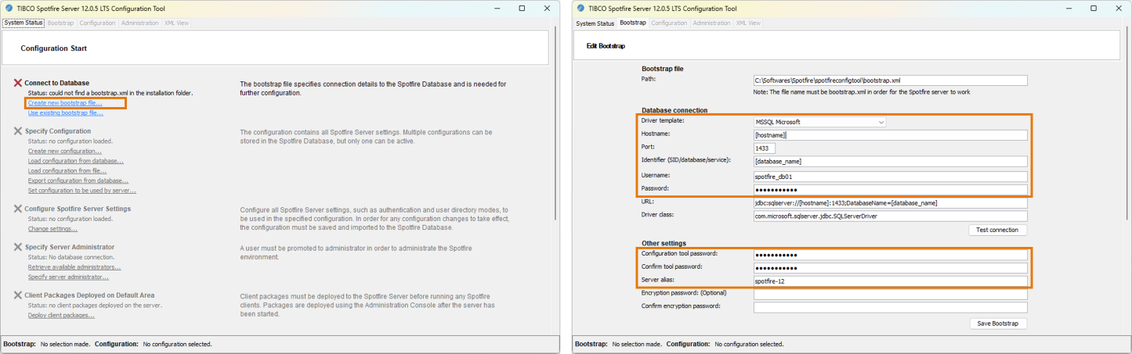
Task: Select System Status tab in left window
Action: pyautogui.click(x=24, y=23)
